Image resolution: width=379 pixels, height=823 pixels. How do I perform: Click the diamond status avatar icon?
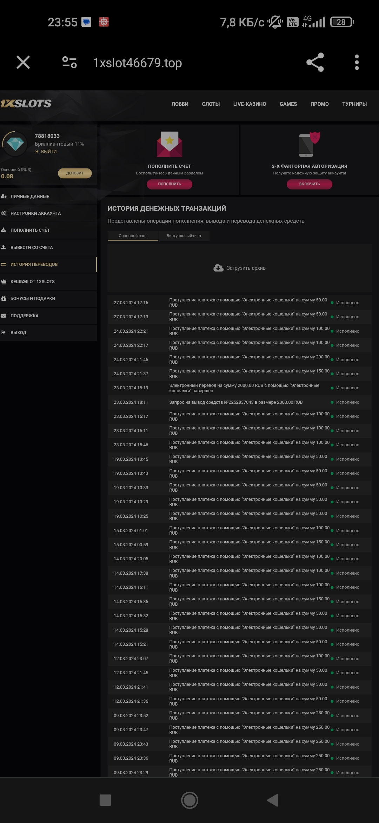point(15,143)
